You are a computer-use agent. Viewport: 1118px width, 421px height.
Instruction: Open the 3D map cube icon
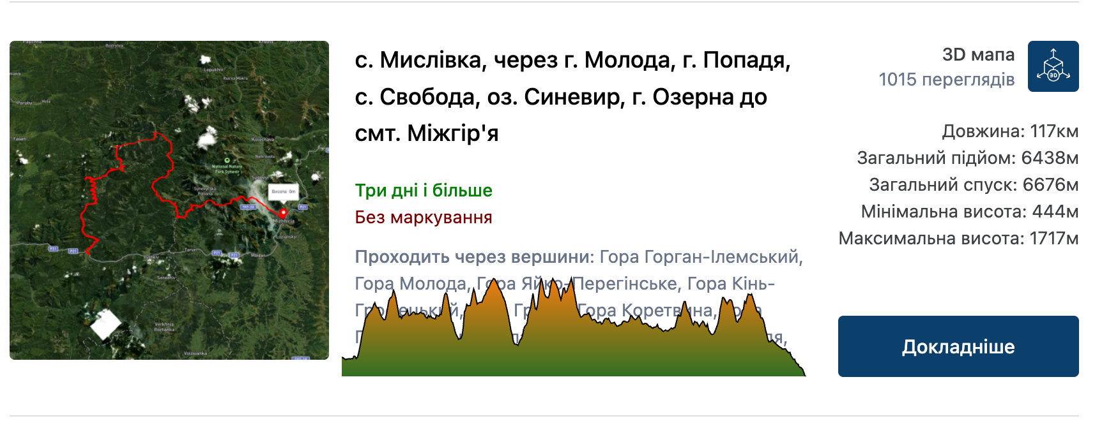click(1053, 66)
